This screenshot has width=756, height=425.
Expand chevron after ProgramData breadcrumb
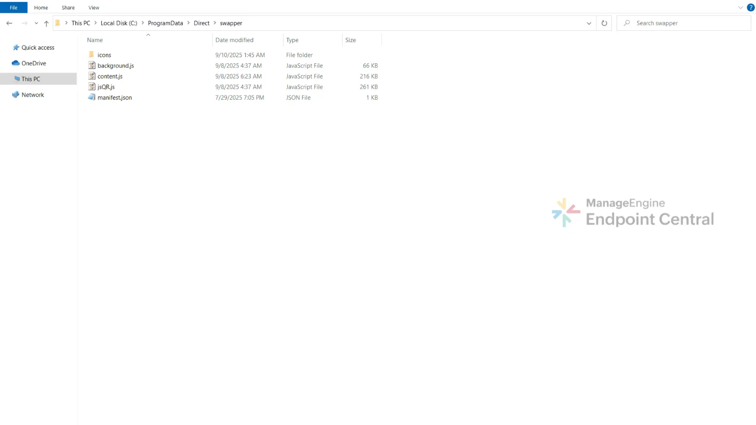click(x=189, y=23)
